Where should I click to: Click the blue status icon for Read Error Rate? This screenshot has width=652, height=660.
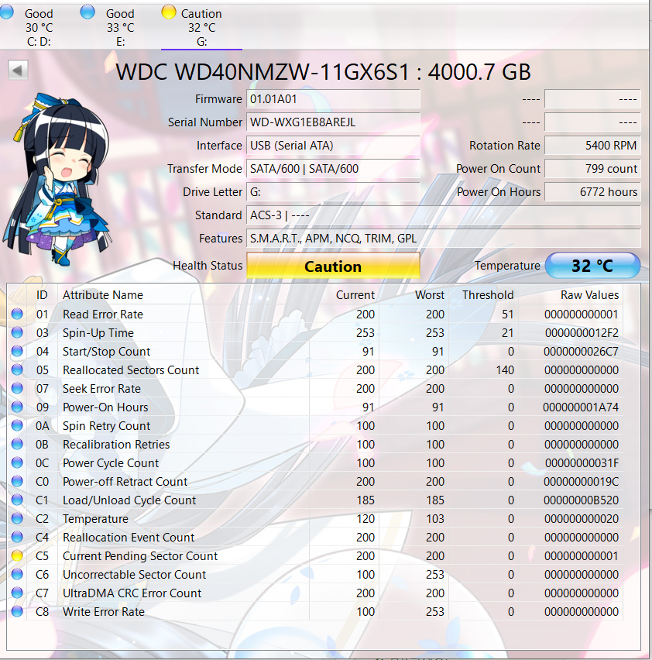(x=17, y=314)
